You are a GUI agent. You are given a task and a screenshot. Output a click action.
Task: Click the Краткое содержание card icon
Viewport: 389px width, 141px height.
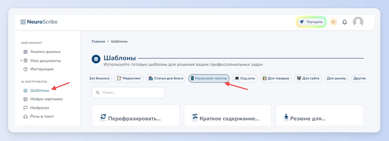[195, 117]
